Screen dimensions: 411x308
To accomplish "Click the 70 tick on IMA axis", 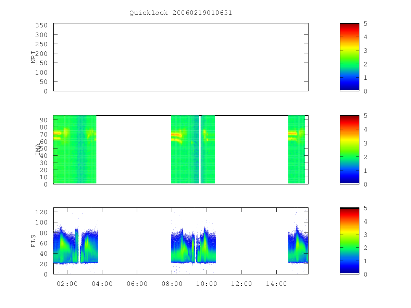I will [x=43, y=134].
